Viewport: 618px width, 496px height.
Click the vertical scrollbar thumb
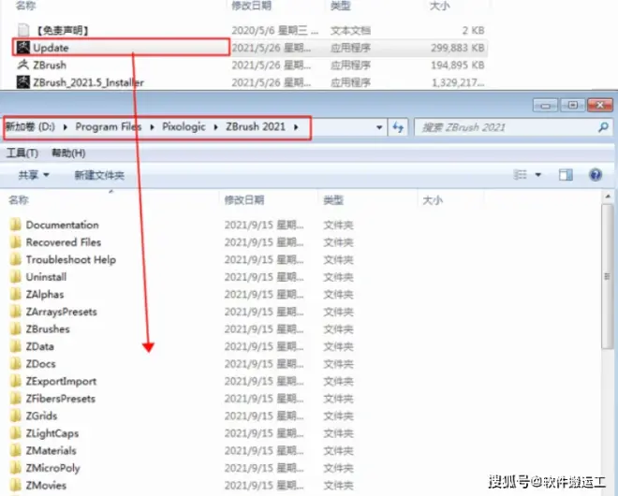(x=608, y=276)
